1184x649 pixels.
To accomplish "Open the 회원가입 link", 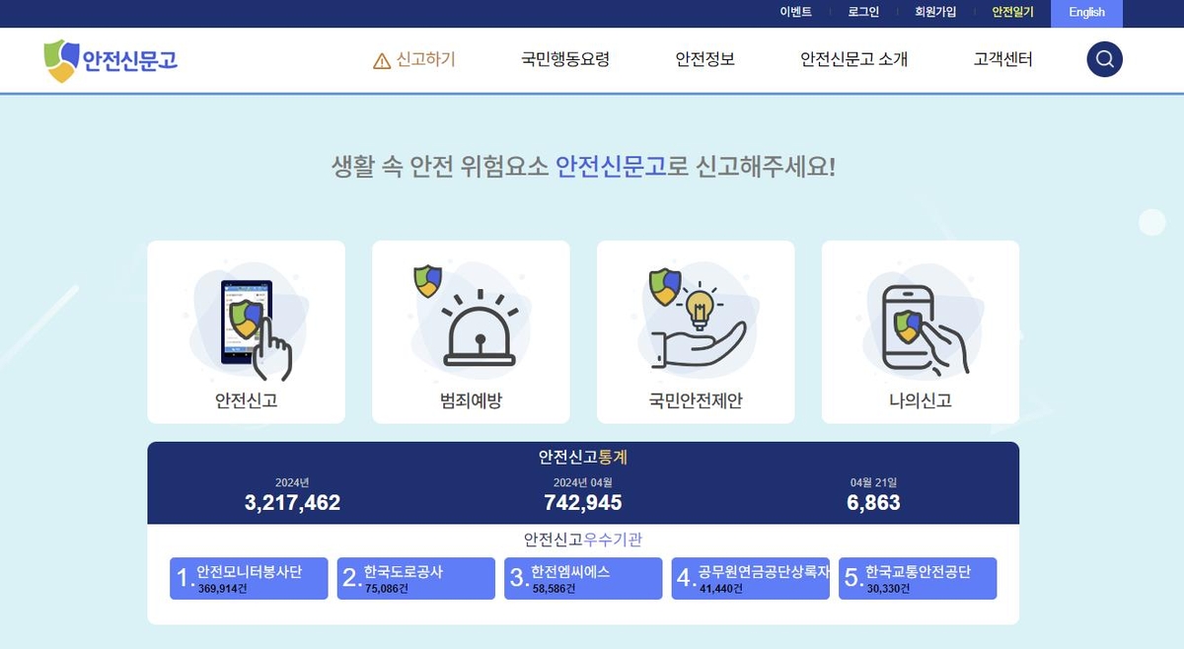I will 935,13.
